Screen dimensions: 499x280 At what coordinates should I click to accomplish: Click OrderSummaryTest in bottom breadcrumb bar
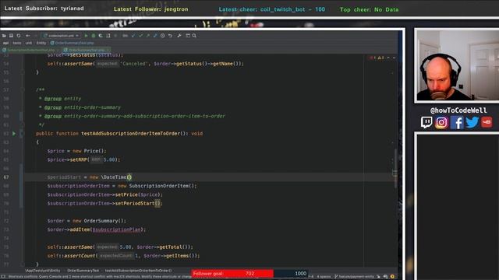point(83,271)
